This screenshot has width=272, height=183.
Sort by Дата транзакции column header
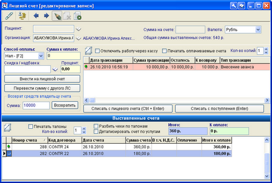[111, 60]
